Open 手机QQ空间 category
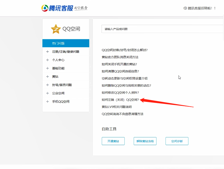Viewport: 224px width, 169px height. (61, 102)
